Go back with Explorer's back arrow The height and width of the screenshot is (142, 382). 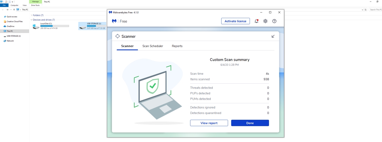point(3,10)
